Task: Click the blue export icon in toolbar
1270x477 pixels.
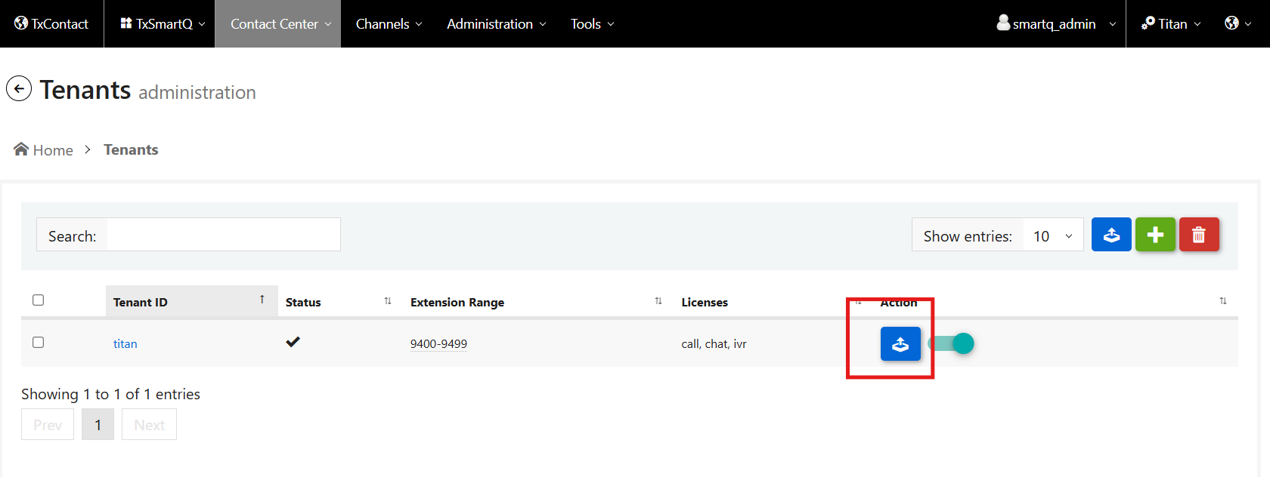Action: point(1111,235)
